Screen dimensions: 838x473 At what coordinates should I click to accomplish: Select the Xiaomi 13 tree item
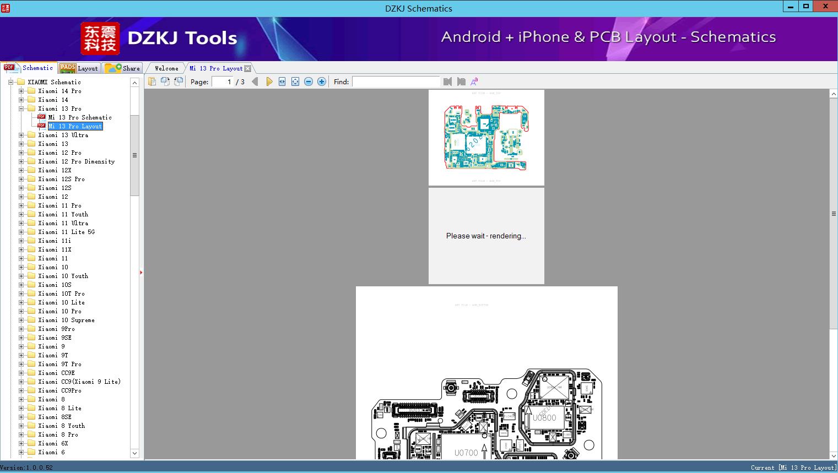coord(53,144)
